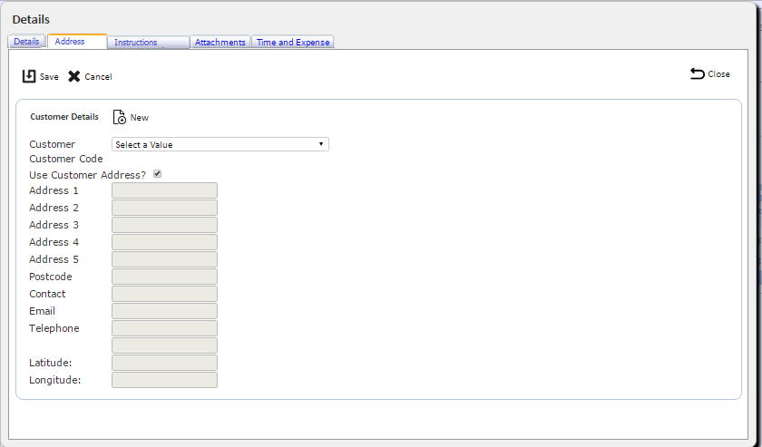The width and height of the screenshot is (762, 447).
Task: Click the Address 5 input field
Action: coord(165,259)
